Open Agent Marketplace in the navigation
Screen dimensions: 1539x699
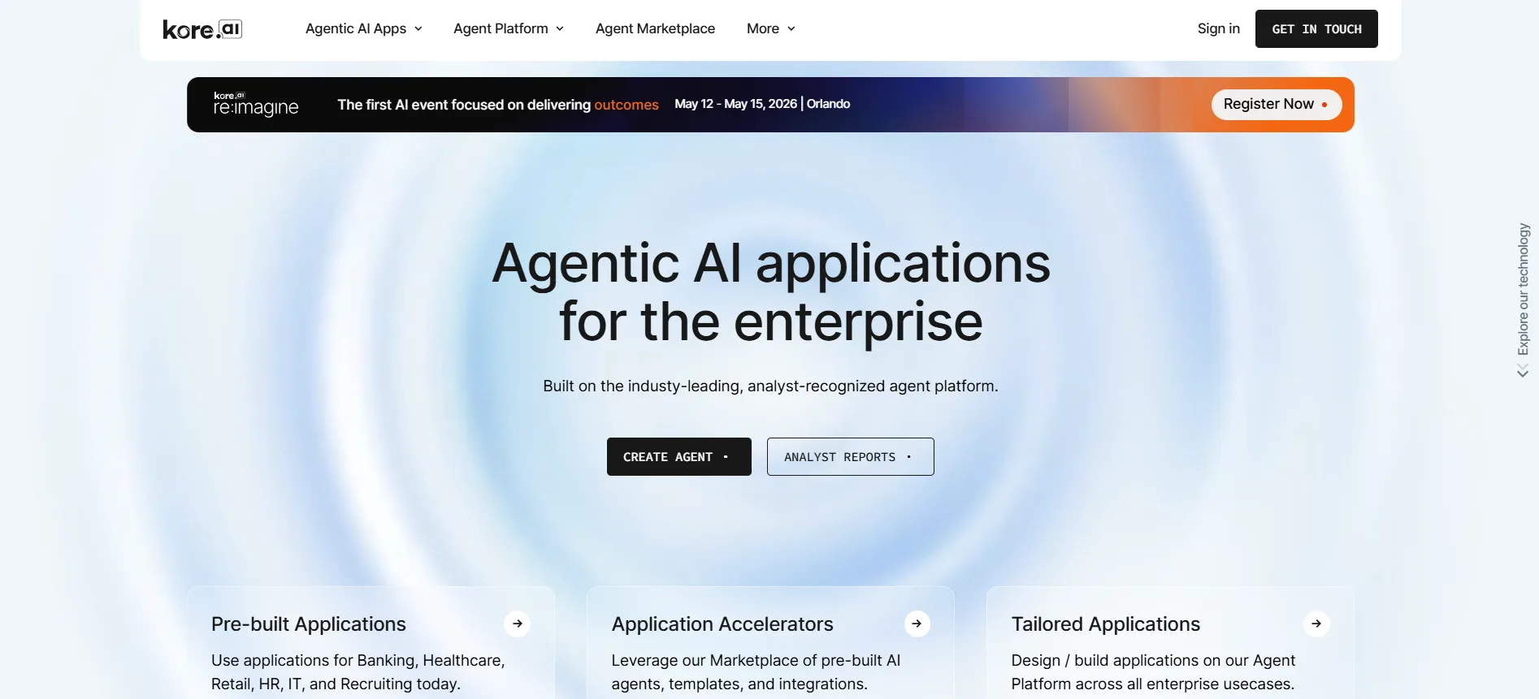tap(655, 28)
